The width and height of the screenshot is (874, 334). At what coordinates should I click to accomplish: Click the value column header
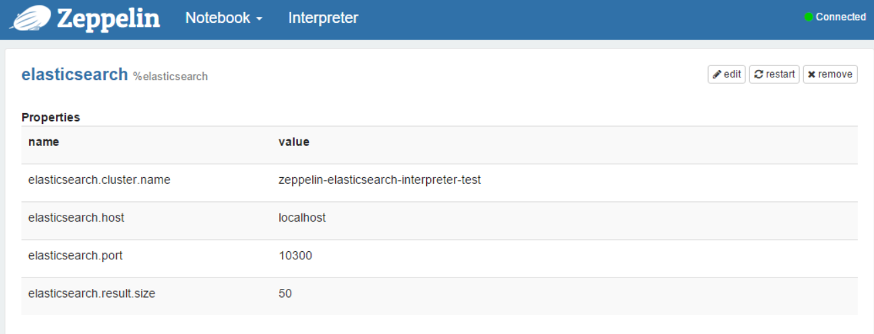point(294,142)
